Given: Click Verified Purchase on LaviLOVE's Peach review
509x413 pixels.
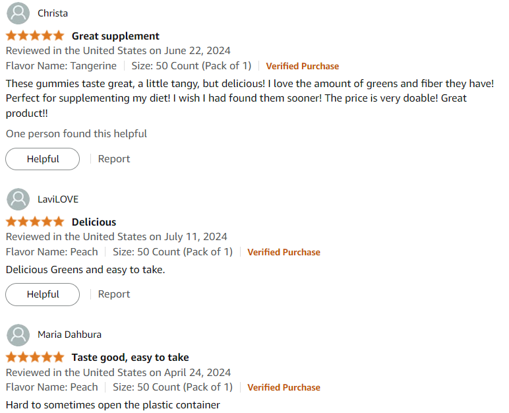Looking at the screenshot, I should pyautogui.click(x=284, y=252).
